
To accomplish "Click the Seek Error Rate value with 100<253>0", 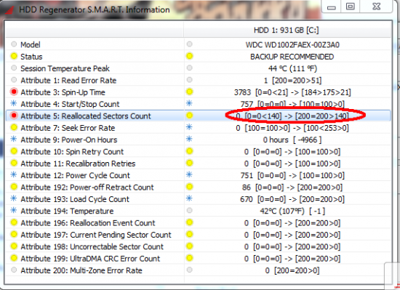I will pos(292,128).
